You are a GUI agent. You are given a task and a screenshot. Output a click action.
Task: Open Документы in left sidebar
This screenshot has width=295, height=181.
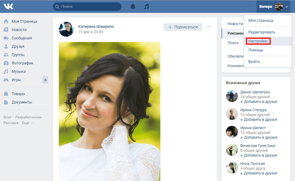click(22, 102)
